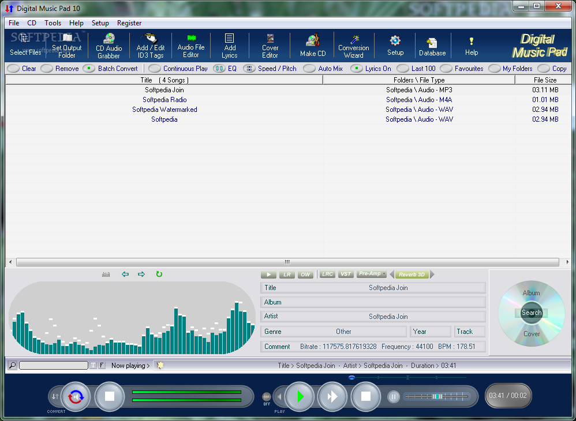Open the File menu

(14, 23)
